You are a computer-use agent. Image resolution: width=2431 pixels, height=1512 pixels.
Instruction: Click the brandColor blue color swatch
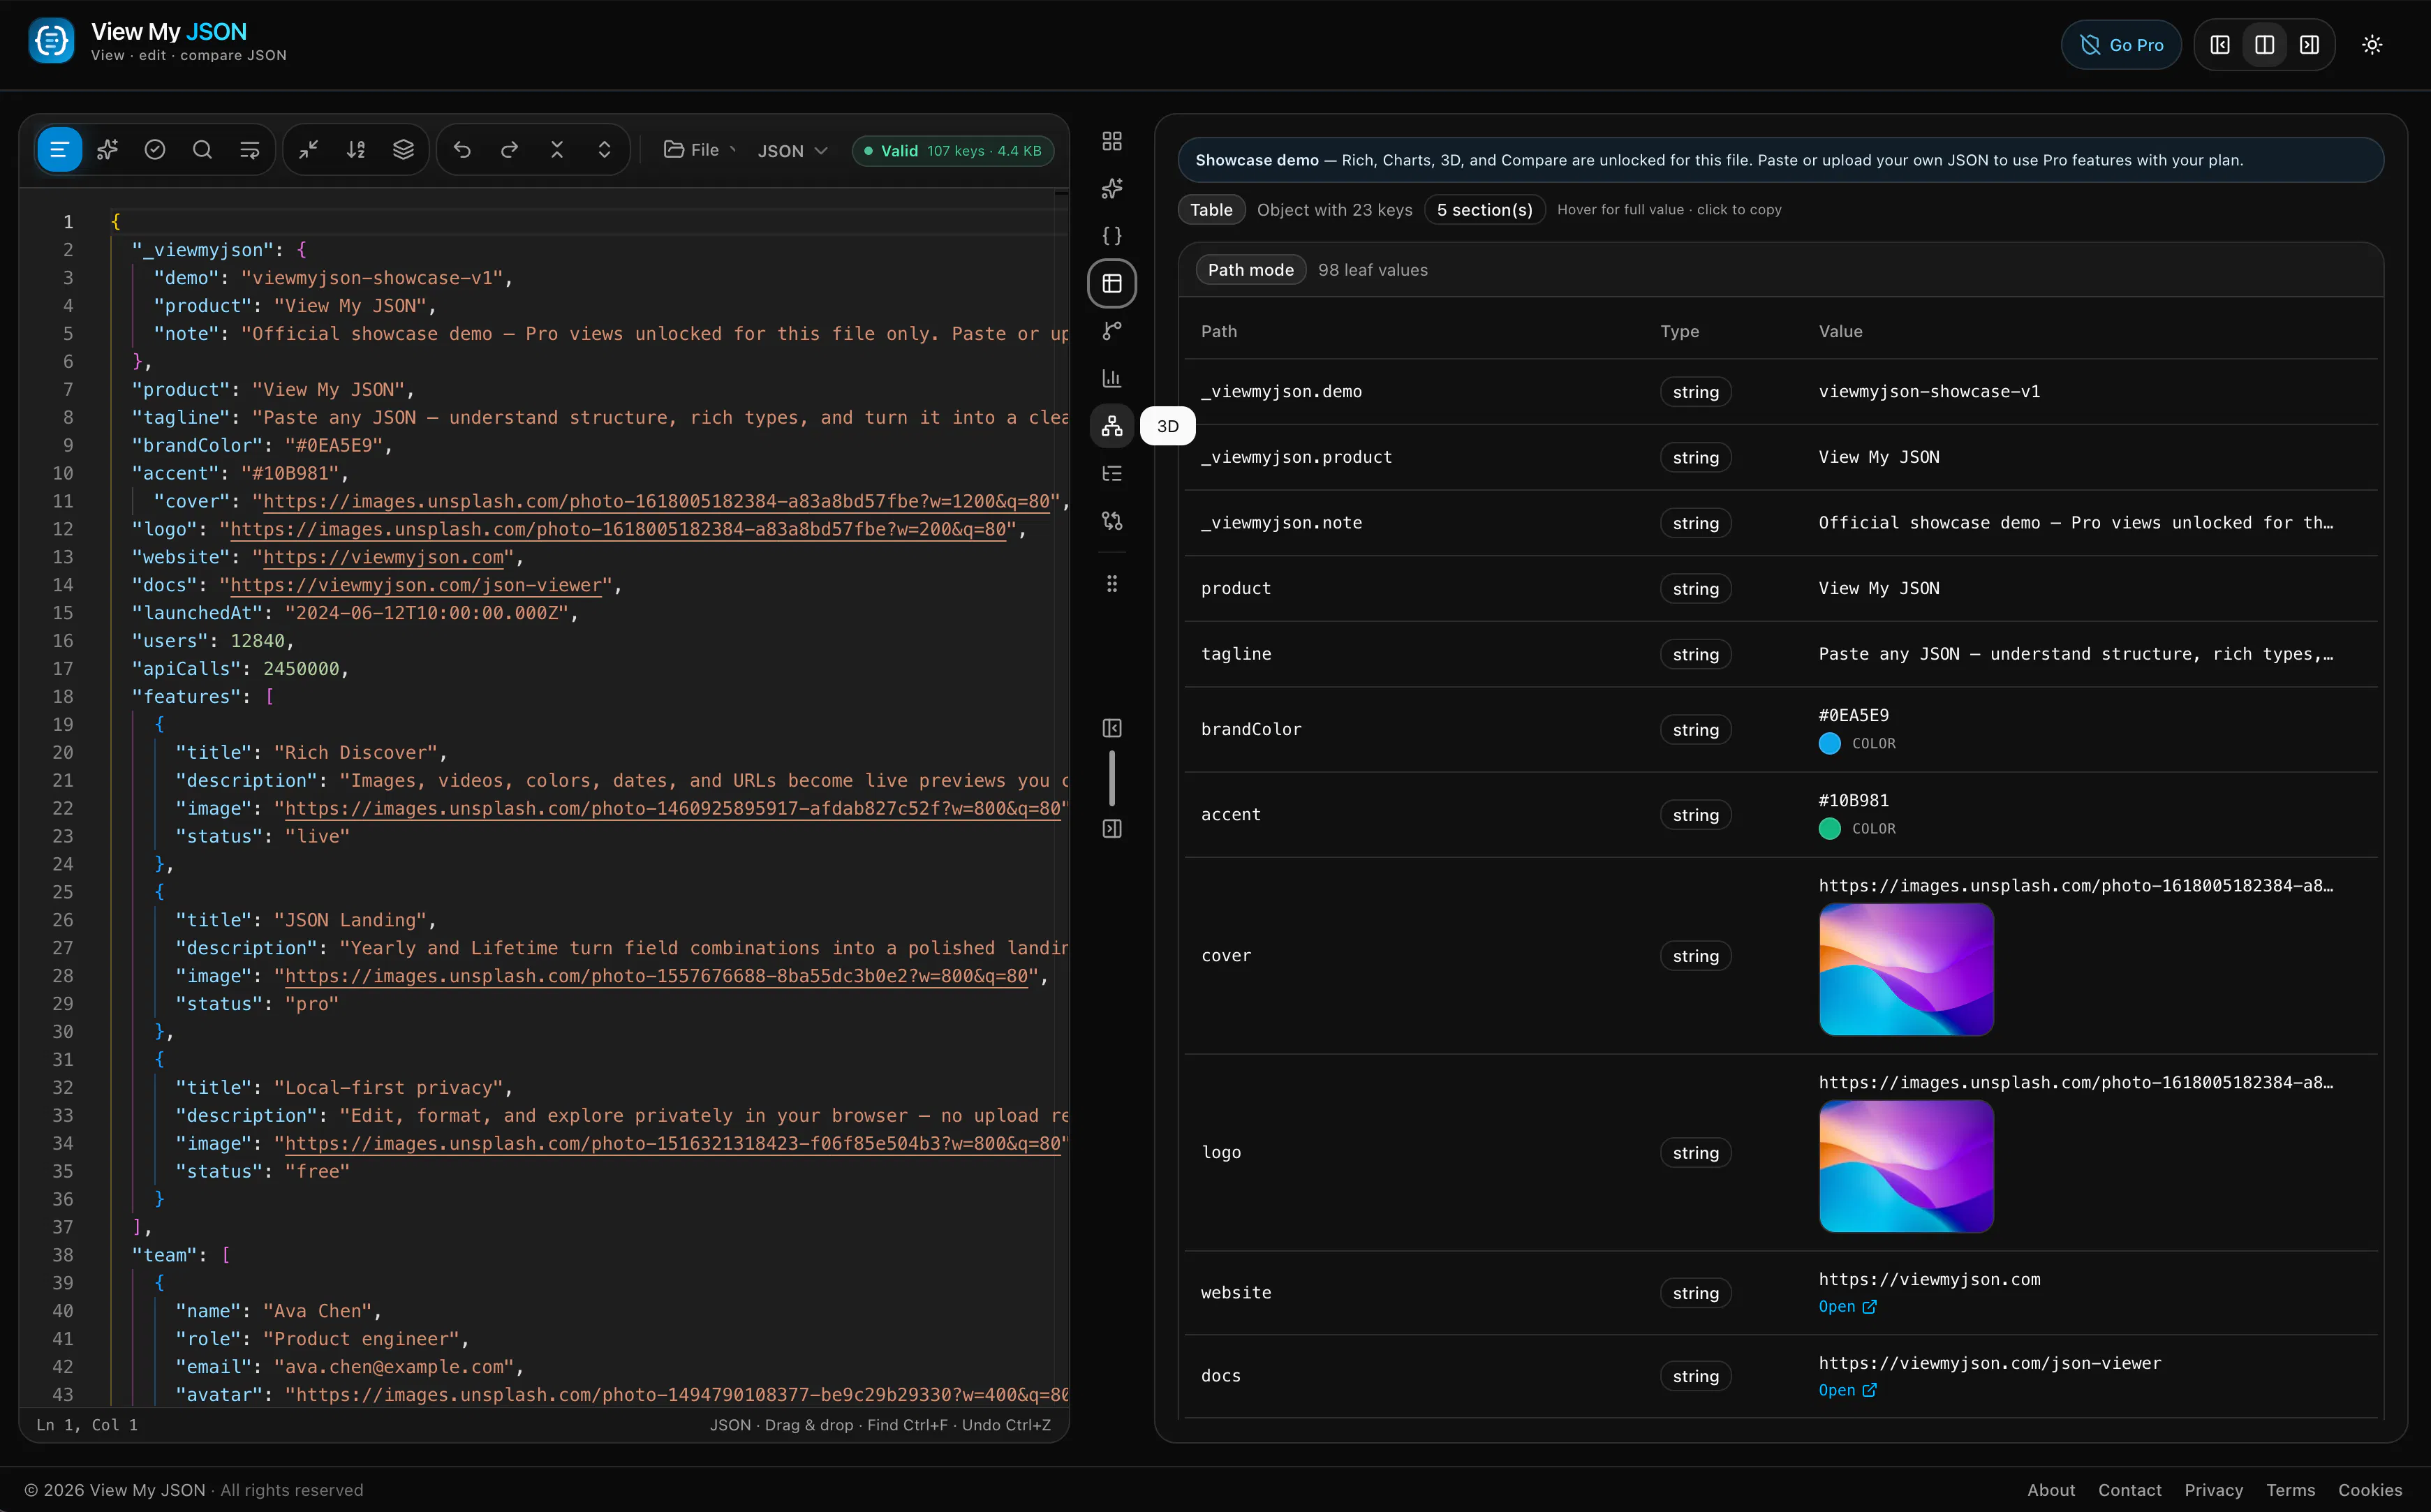click(1829, 744)
